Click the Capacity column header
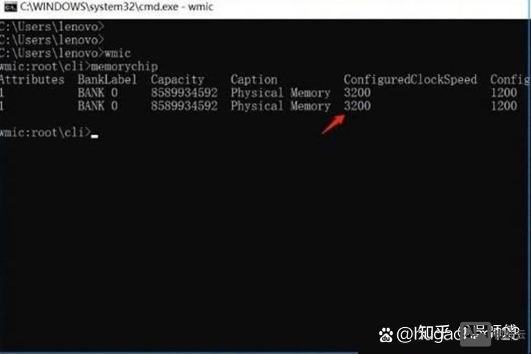Screen dimensions: 531x354 tap(177, 80)
